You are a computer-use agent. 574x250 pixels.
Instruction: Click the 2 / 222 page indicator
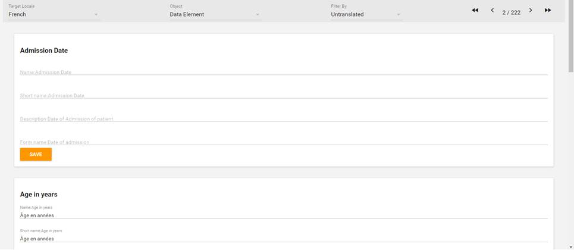pos(511,12)
